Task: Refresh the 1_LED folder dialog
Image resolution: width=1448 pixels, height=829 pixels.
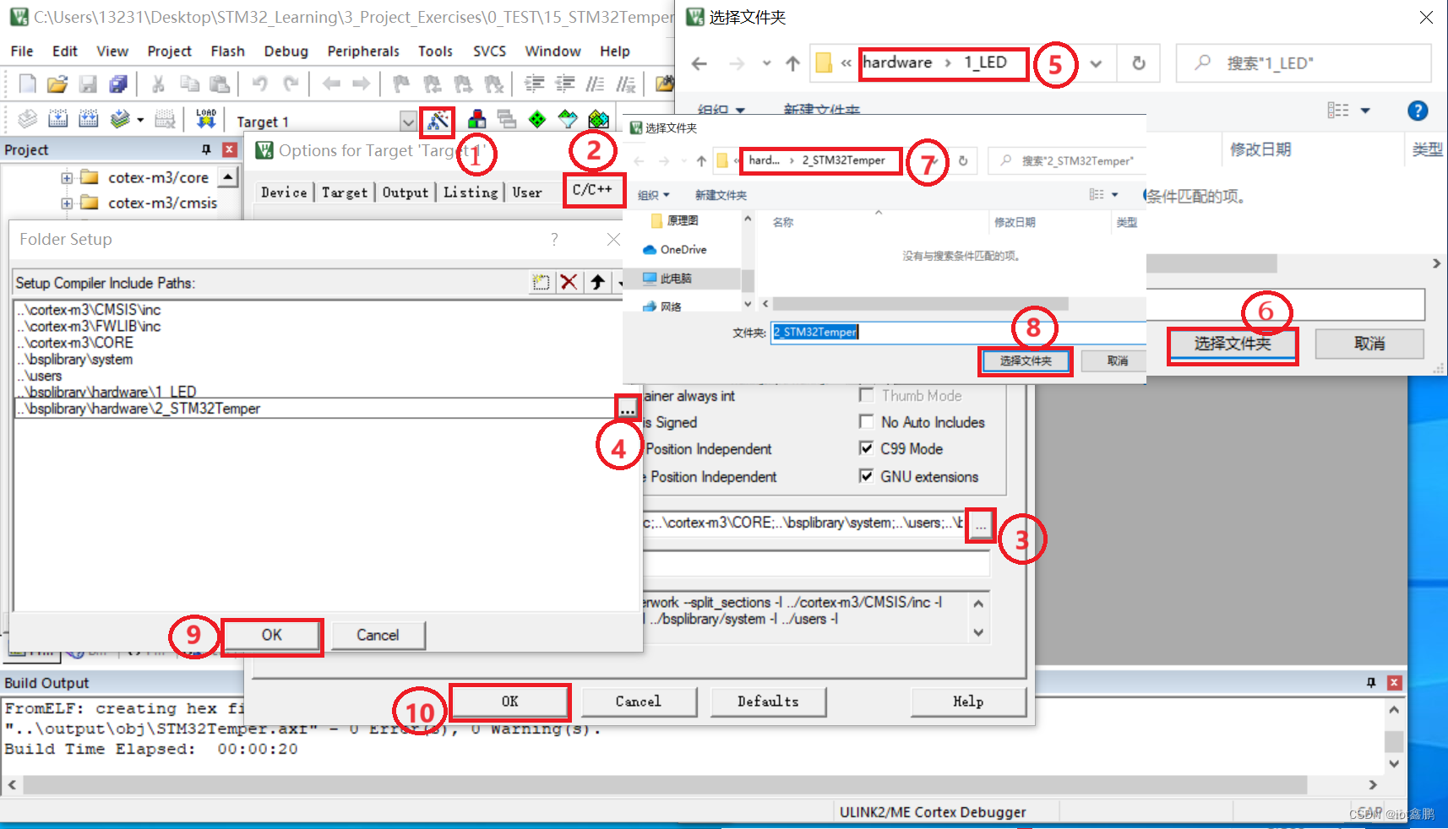Action: [1139, 63]
